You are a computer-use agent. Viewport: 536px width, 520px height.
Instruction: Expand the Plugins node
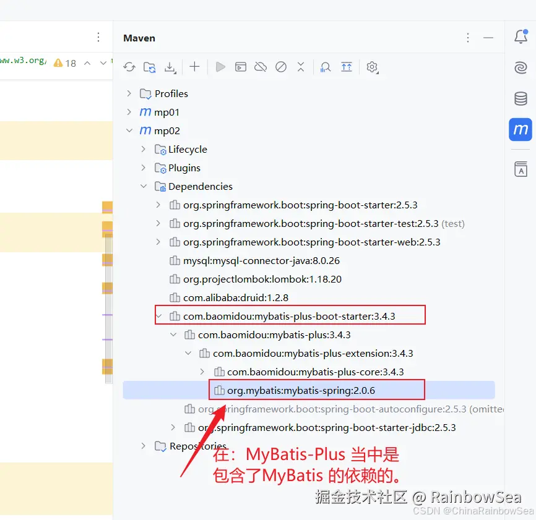coord(143,168)
